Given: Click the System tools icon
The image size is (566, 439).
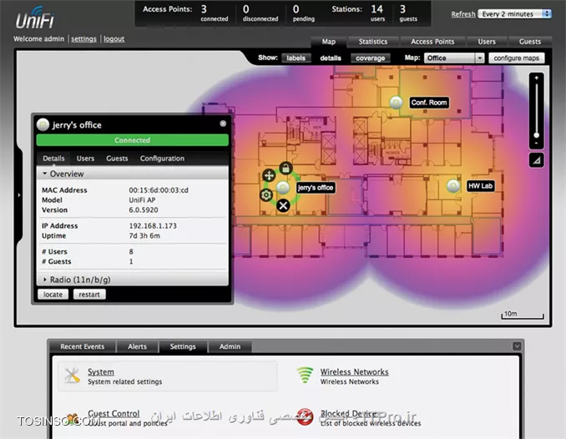Looking at the screenshot, I should (x=72, y=376).
